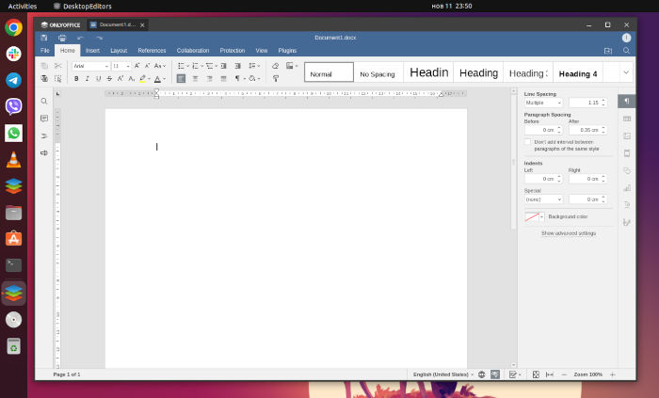Switch to the Protection tab

(x=232, y=51)
